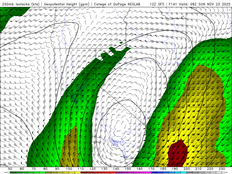Click the 200 label on the legend scale
232x174 pixels.
pos(187,169)
